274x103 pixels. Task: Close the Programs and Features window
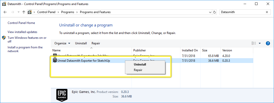tap(267, 4)
